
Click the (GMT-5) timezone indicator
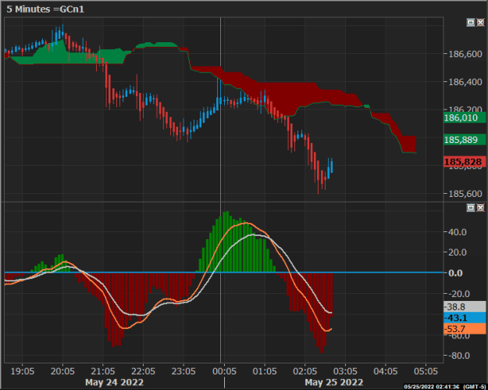pos(474,387)
